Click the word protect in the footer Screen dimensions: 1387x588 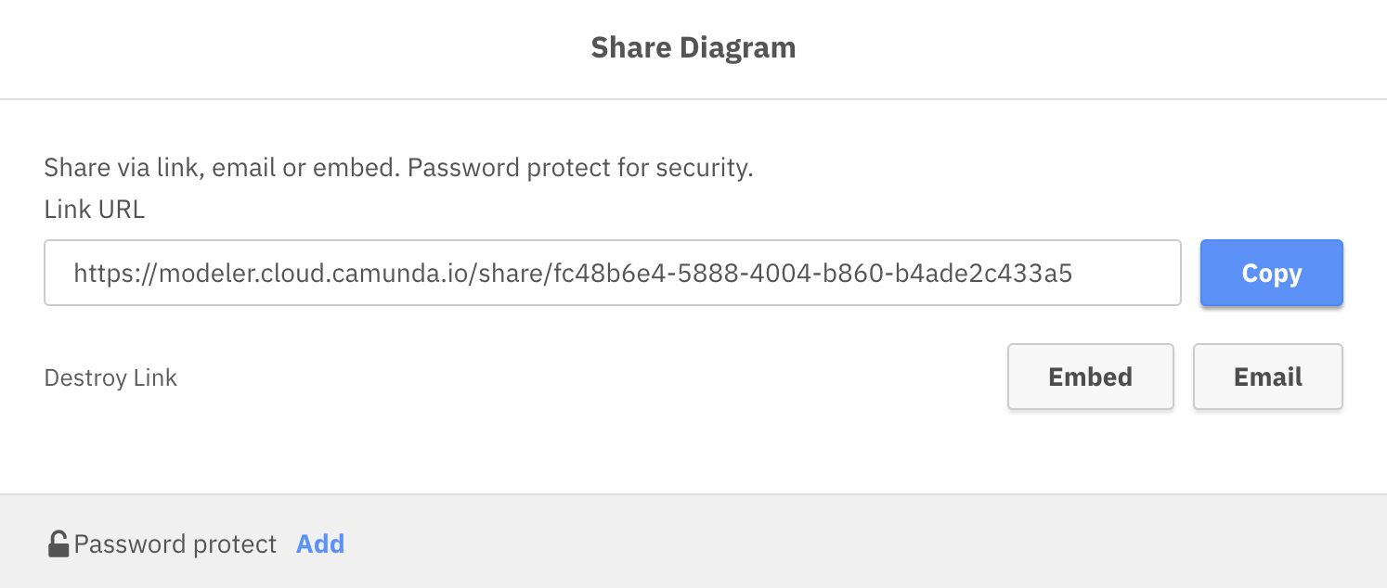tap(234, 543)
